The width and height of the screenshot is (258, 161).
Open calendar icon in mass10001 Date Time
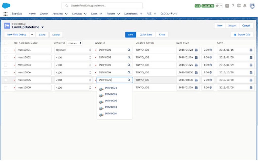(196, 50)
